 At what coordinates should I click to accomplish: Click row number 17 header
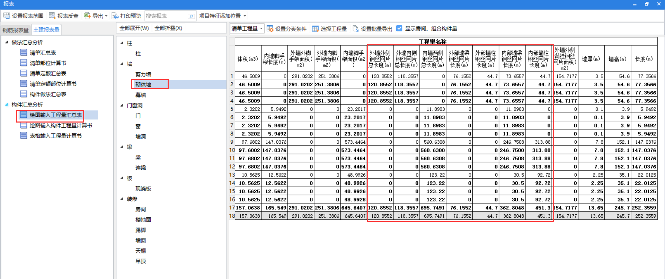[232, 208]
